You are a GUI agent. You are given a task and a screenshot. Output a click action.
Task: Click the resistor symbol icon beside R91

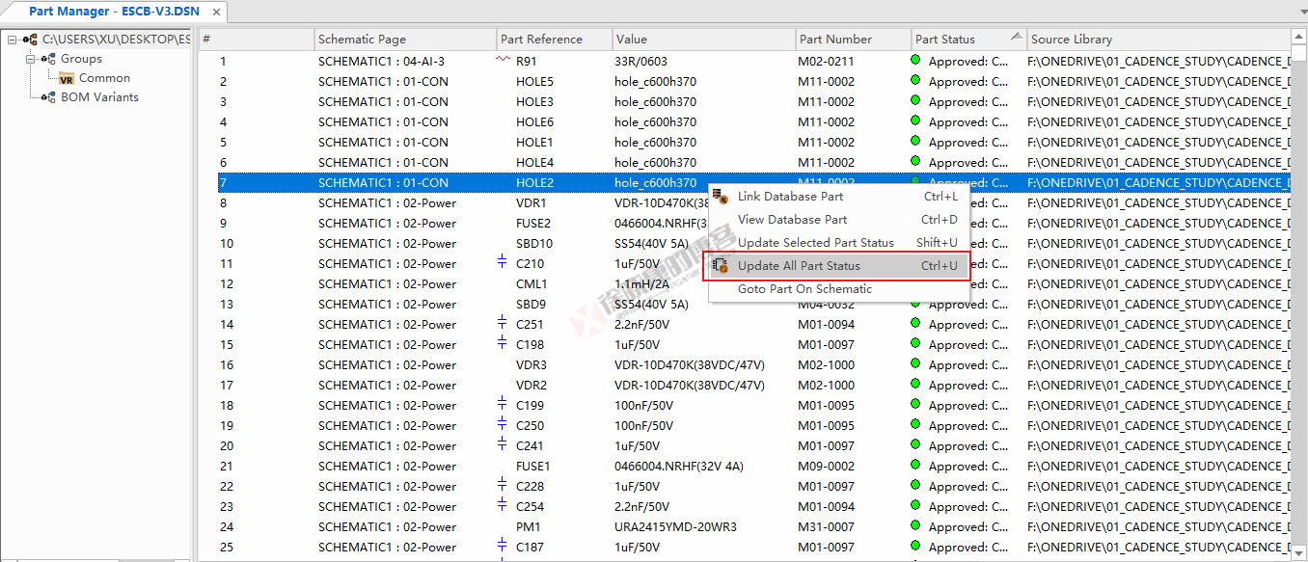(x=502, y=60)
